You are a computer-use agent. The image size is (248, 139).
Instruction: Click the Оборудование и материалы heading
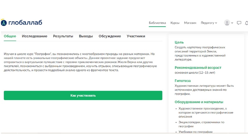point(199,102)
